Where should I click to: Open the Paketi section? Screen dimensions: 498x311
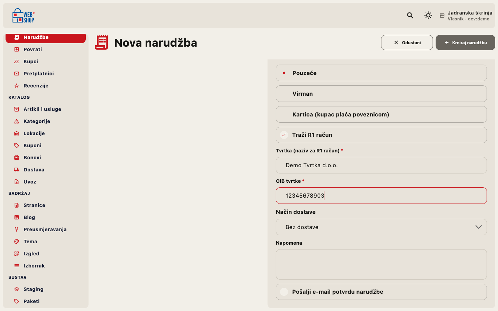[46, 301]
